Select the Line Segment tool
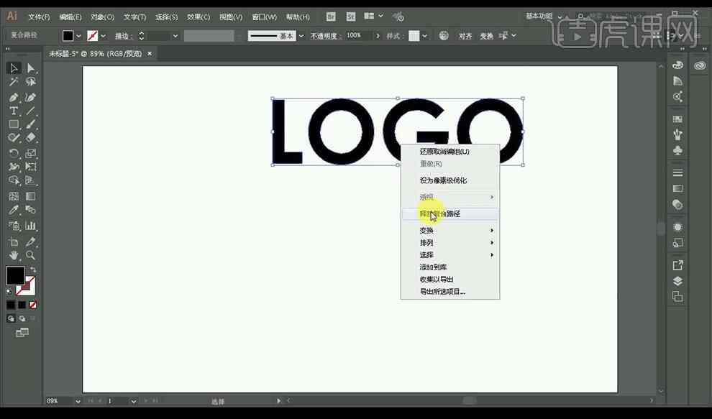Image resolution: width=712 pixels, height=419 pixels. pos(30,111)
